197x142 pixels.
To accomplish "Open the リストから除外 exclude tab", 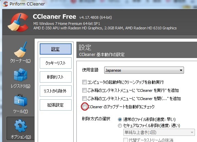I will point(56,91).
